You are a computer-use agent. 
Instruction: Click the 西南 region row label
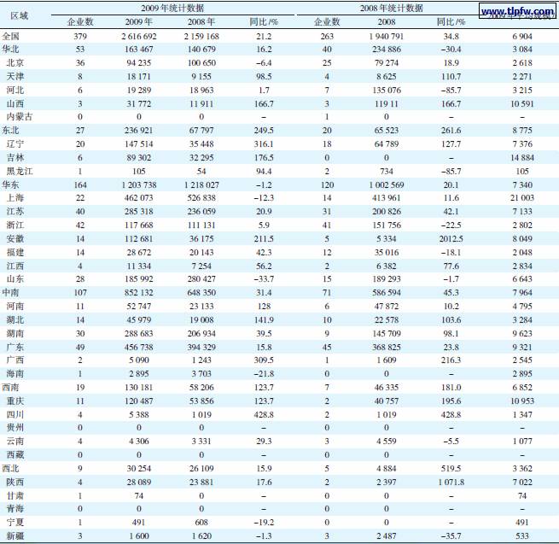point(12,387)
